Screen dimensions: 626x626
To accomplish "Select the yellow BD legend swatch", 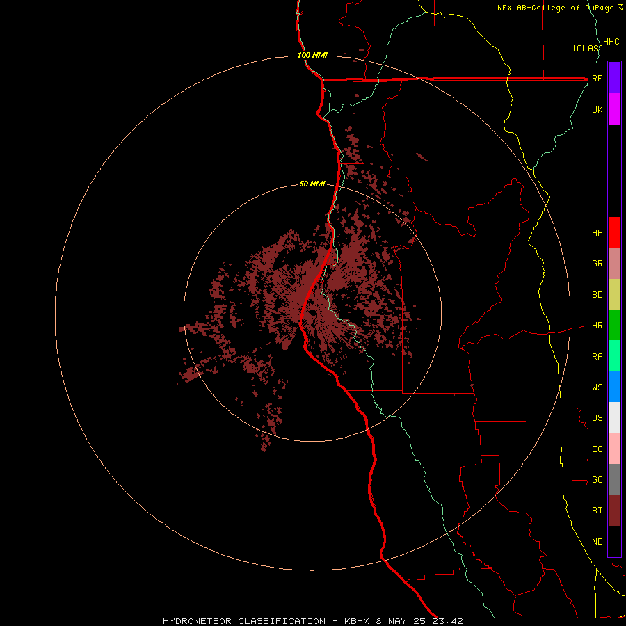I will click(614, 295).
